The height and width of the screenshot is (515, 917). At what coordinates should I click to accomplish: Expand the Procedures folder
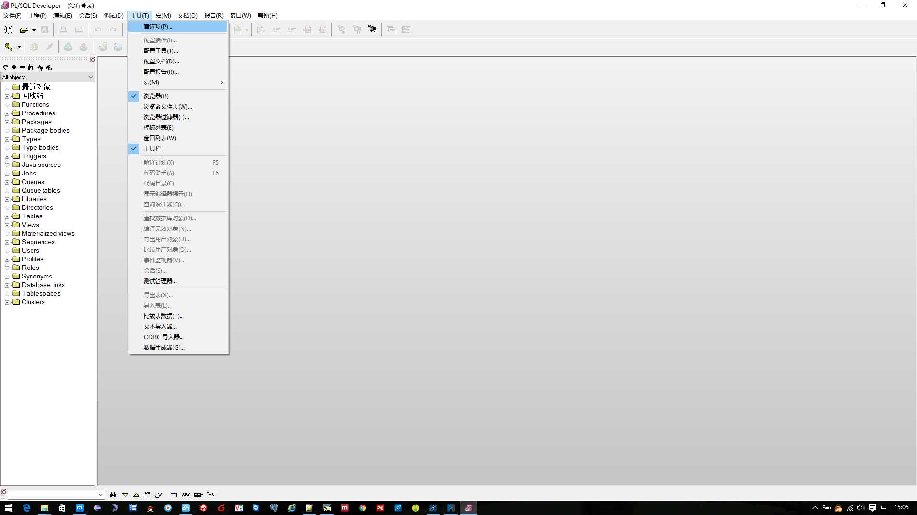point(7,113)
